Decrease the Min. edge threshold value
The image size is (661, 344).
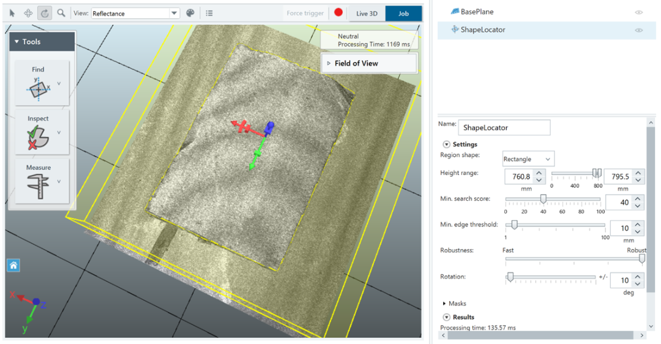coord(638,232)
